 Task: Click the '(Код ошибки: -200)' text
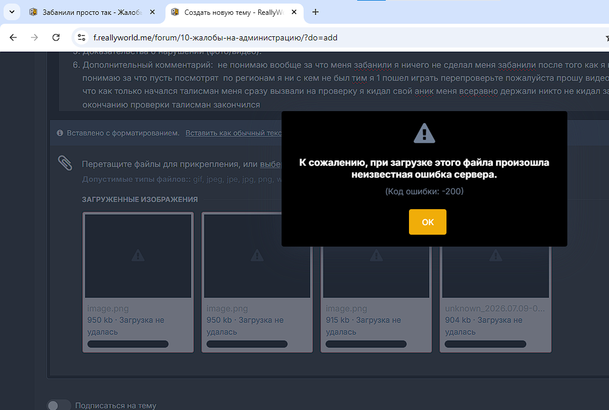tap(424, 191)
